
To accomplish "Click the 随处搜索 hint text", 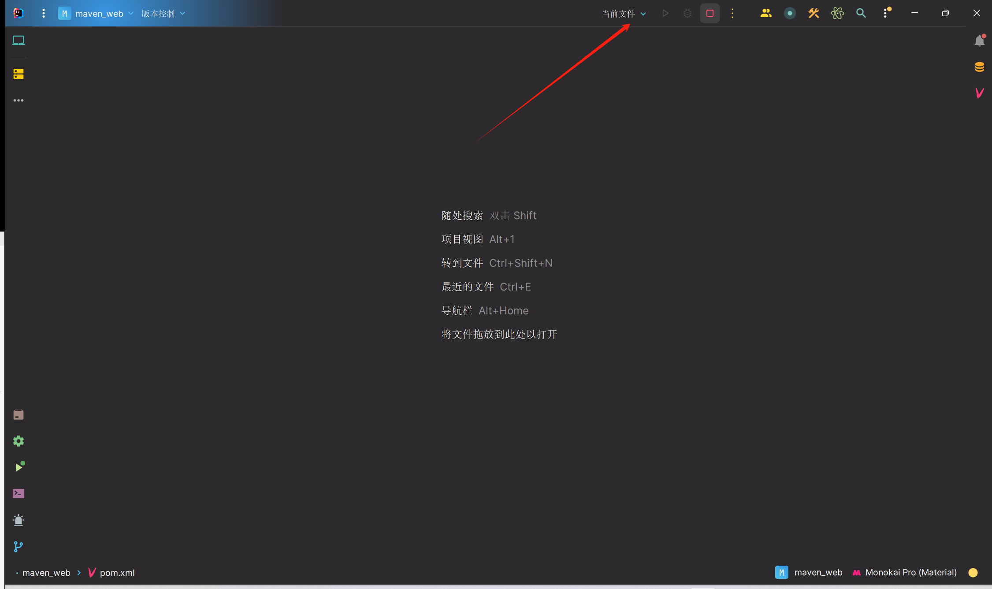I will point(462,215).
